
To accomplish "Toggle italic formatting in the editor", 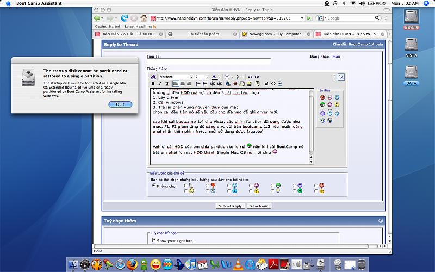I will coord(160,84).
